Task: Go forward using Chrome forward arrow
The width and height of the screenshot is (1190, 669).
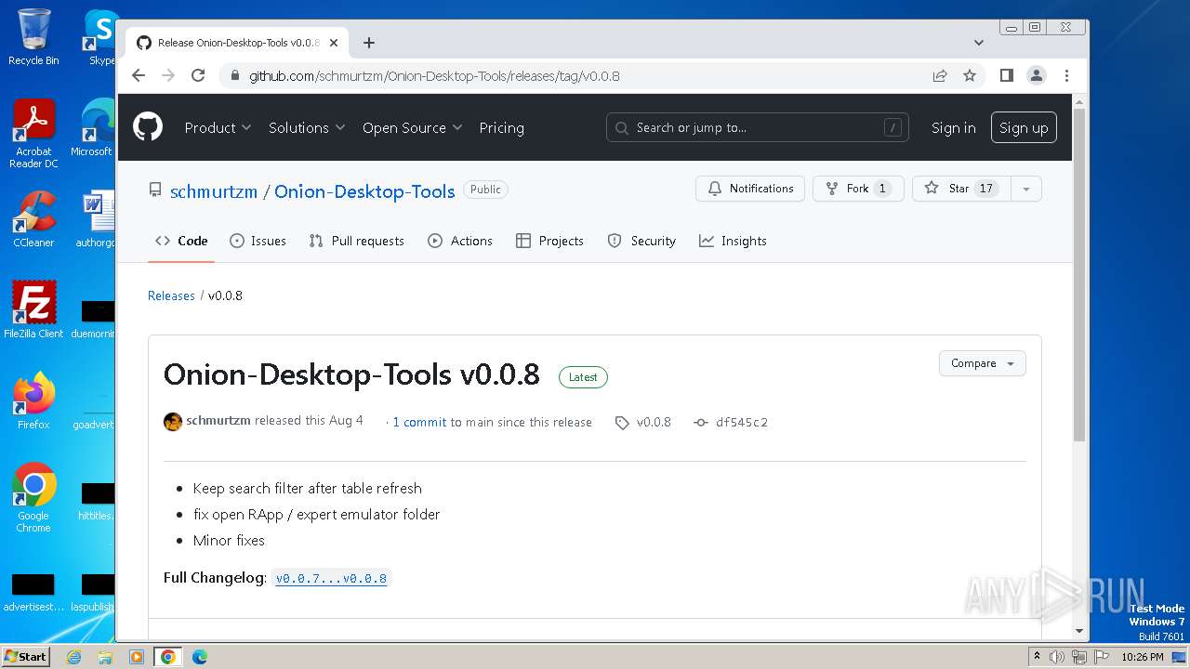Action: 168,75
